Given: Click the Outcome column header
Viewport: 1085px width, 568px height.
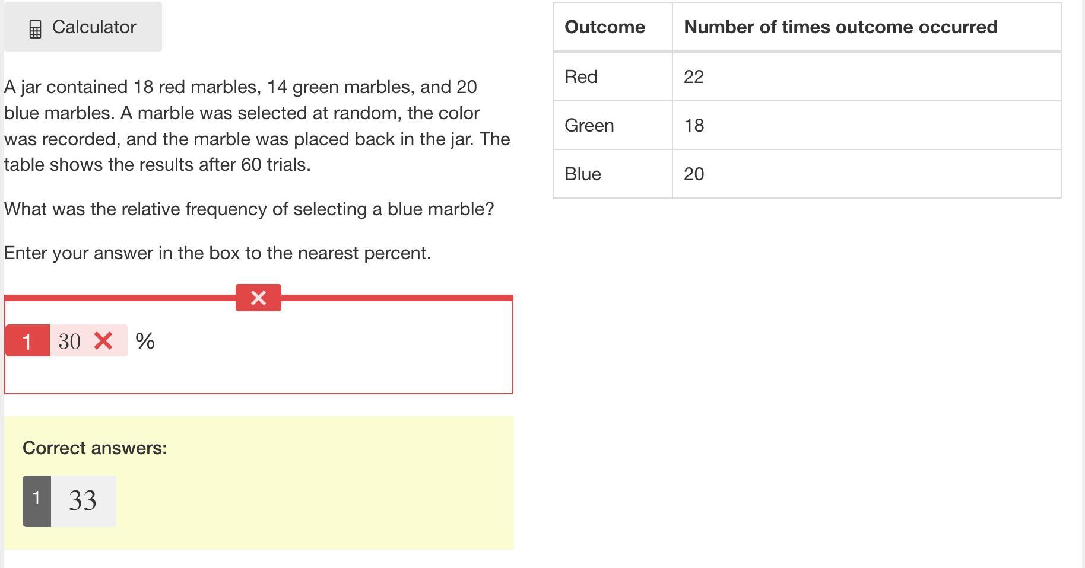Looking at the screenshot, I should point(605,27).
